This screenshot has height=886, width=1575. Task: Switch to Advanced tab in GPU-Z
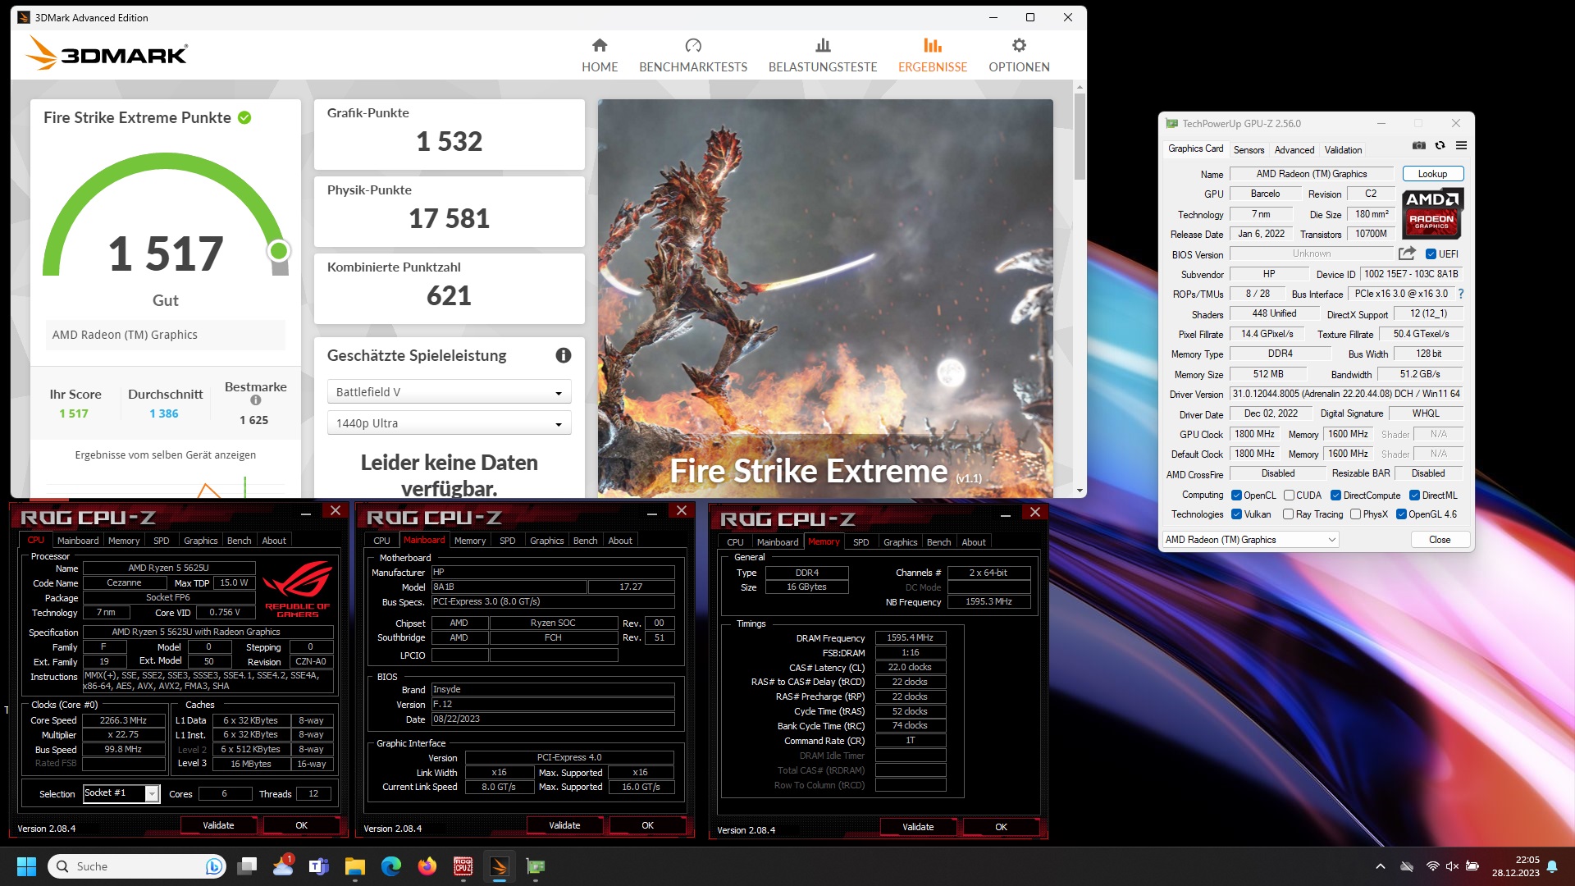coord(1294,150)
